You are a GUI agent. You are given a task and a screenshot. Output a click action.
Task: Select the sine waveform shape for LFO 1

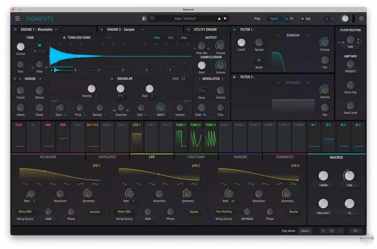coord(25,184)
